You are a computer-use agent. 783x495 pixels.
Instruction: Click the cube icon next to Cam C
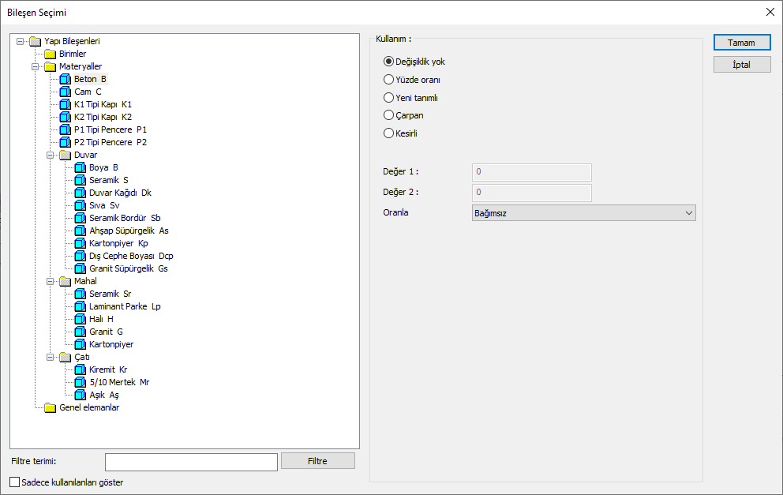coord(65,92)
